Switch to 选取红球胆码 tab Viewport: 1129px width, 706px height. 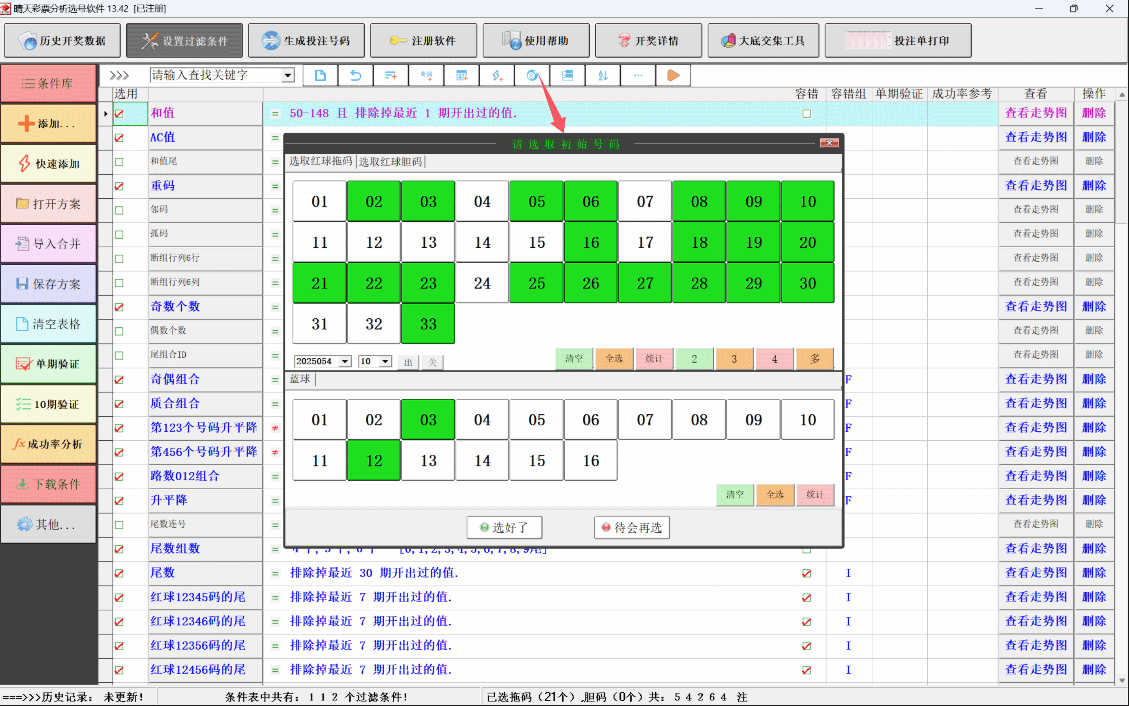[390, 162]
